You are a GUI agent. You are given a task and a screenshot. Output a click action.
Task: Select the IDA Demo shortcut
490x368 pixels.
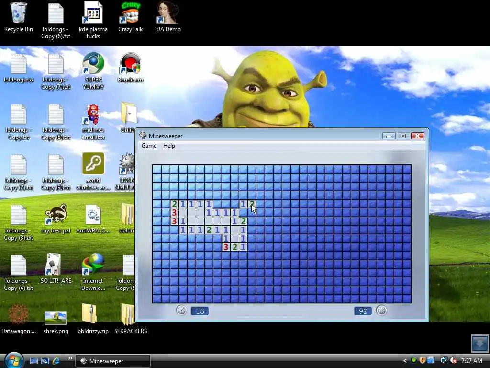(x=167, y=17)
